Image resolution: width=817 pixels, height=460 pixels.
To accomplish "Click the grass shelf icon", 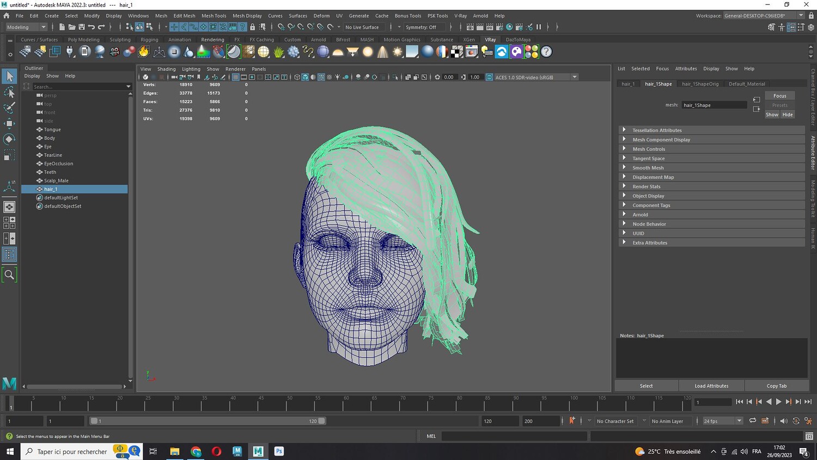I will (279, 52).
